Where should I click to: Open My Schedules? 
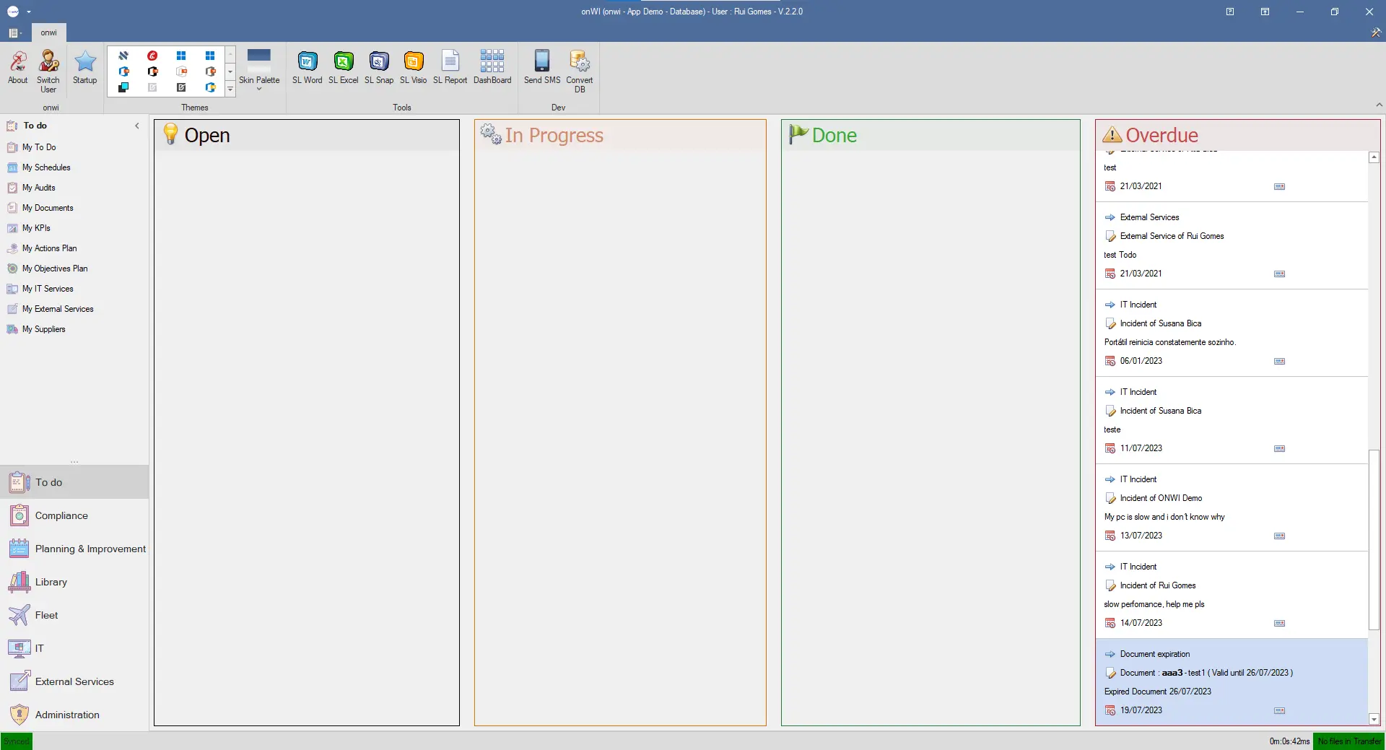click(x=46, y=167)
